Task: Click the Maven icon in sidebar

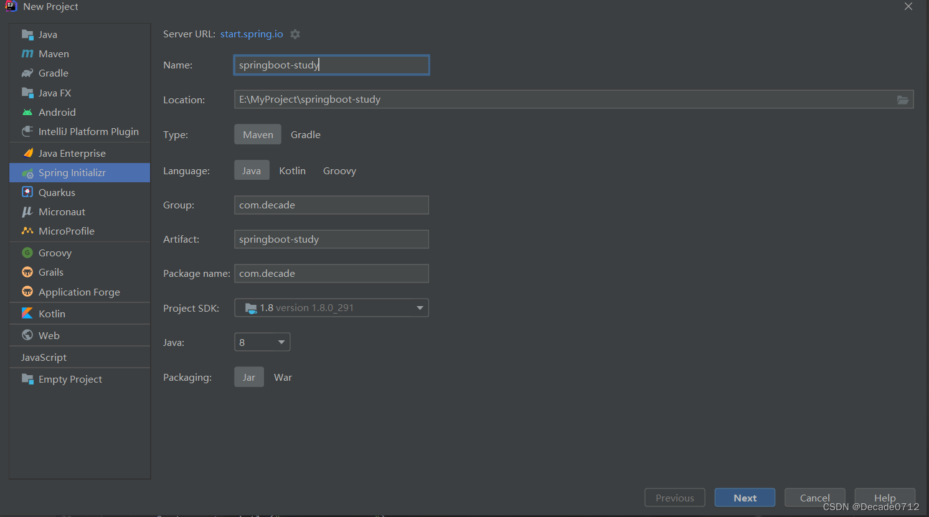Action: pyautogui.click(x=27, y=54)
